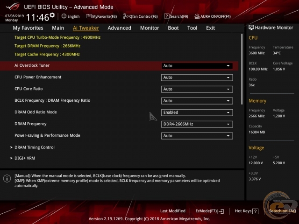
Task: Click the settings list scrollbar
Action: tap(242, 69)
